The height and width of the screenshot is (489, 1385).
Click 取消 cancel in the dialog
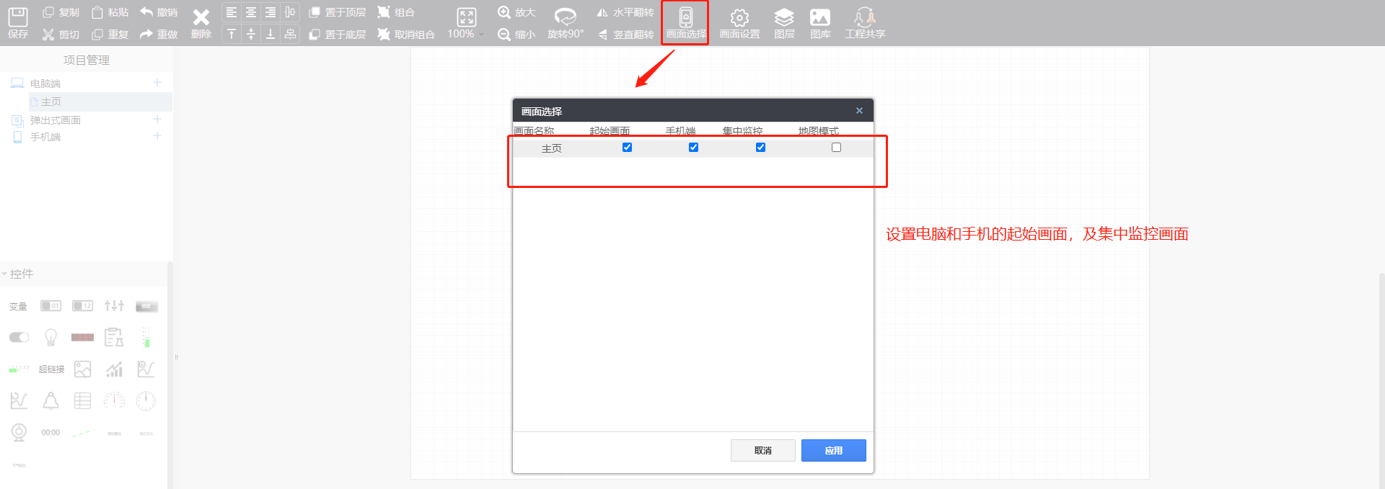[763, 450]
